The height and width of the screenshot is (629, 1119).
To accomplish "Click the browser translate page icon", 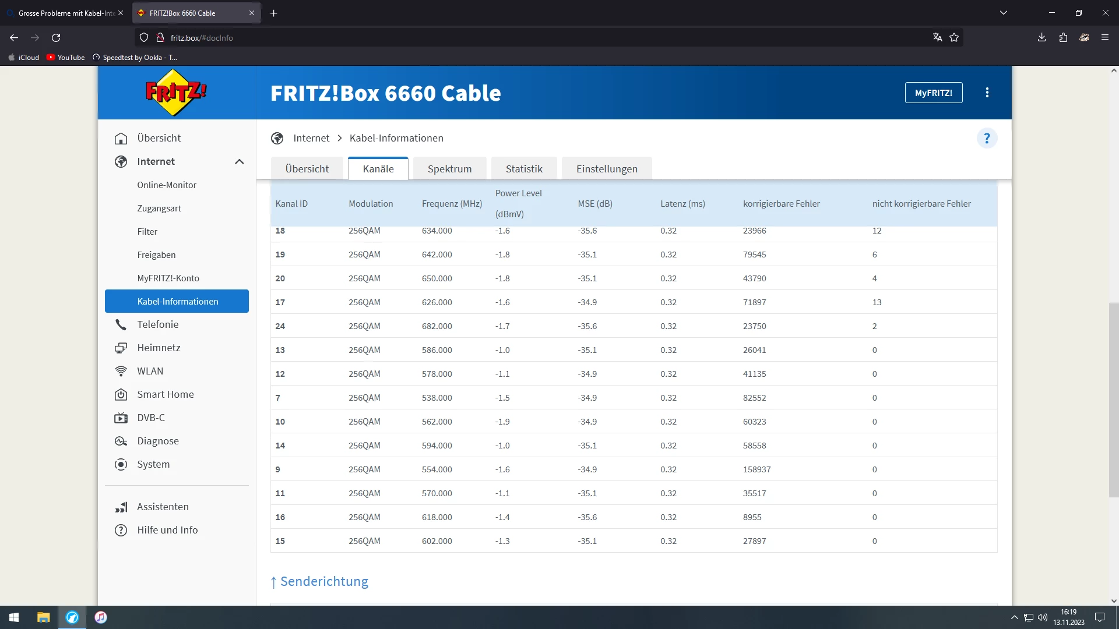I will [x=937, y=38].
